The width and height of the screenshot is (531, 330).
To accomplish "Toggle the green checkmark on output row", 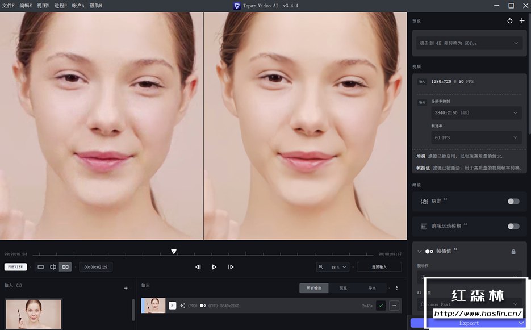I will pyautogui.click(x=381, y=306).
